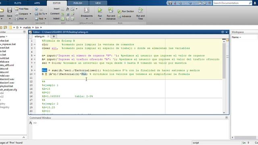Click the copy icon in quick access toolbar
The width and height of the screenshot is (258, 145).
(180, 3)
